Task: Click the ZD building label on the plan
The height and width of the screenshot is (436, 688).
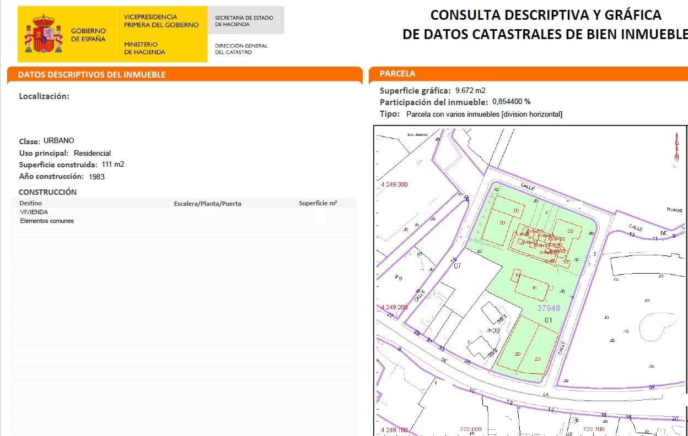Action: (x=516, y=210)
